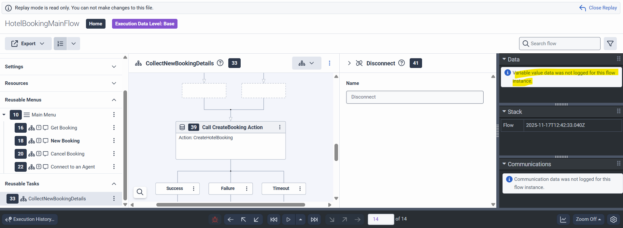Click the Disconnect name field
Viewport: 623px width, 228px height.
[415, 97]
